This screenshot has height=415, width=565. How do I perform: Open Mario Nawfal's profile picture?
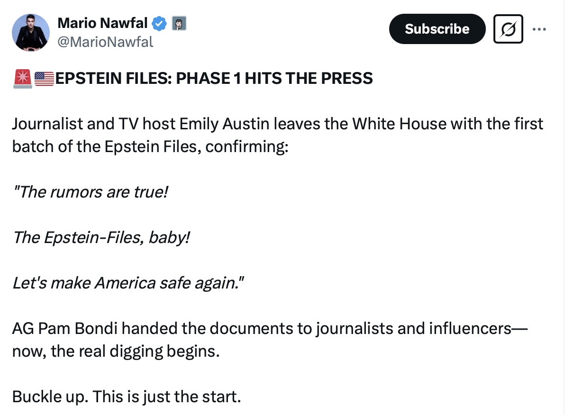coord(31,32)
